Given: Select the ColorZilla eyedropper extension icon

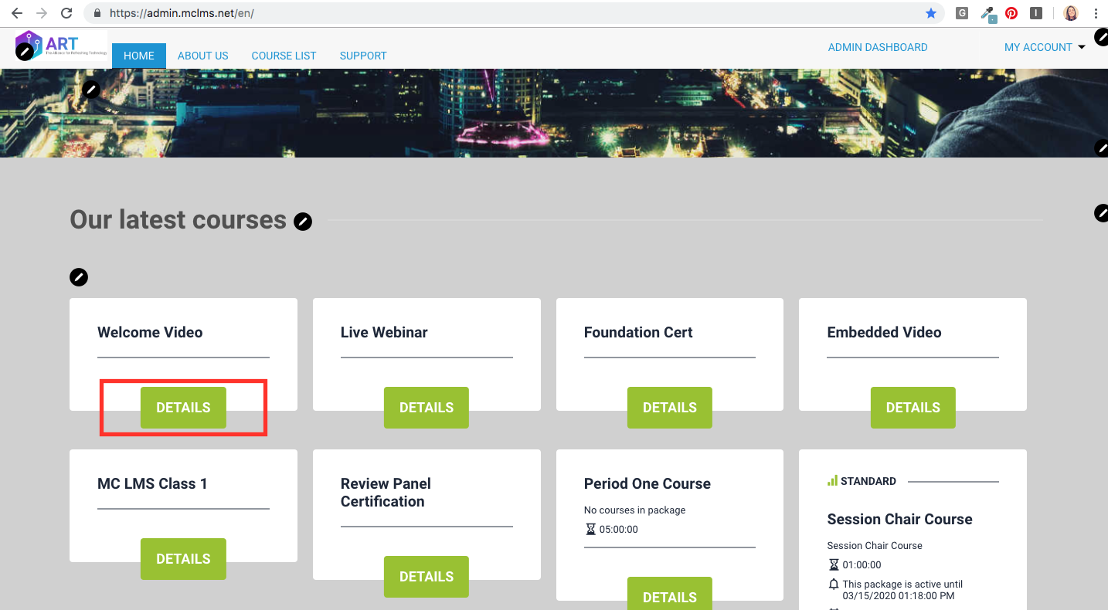Looking at the screenshot, I should click(x=987, y=12).
